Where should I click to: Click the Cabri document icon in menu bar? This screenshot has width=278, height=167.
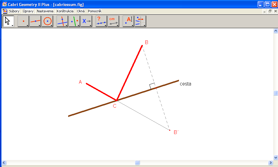[5, 11]
